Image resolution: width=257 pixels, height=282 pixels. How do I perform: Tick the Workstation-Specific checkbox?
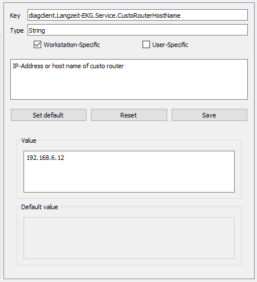pos(37,45)
